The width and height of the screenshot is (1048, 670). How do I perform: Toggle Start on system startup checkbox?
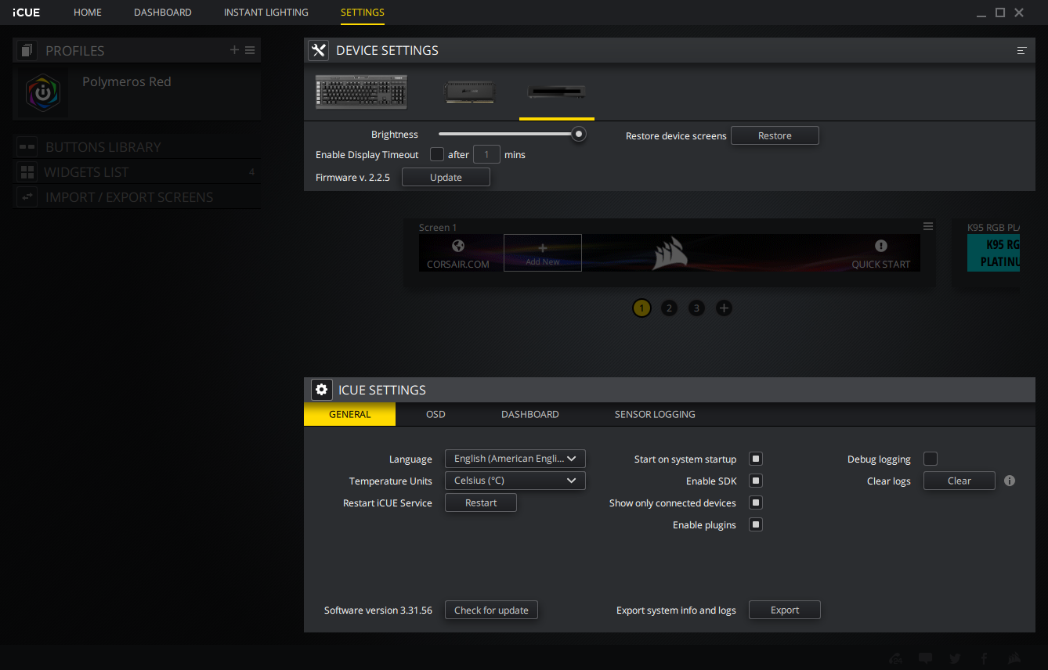pyautogui.click(x=756, y=459)
